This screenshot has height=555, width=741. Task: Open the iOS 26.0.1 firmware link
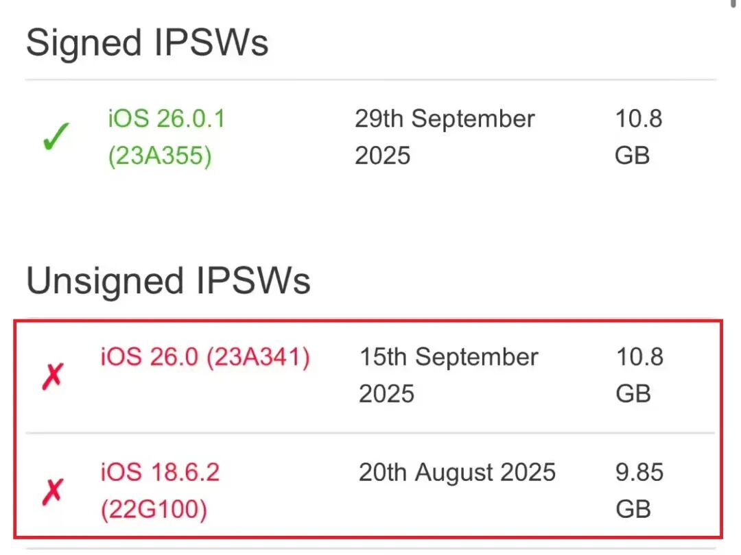tap(166, 119)
